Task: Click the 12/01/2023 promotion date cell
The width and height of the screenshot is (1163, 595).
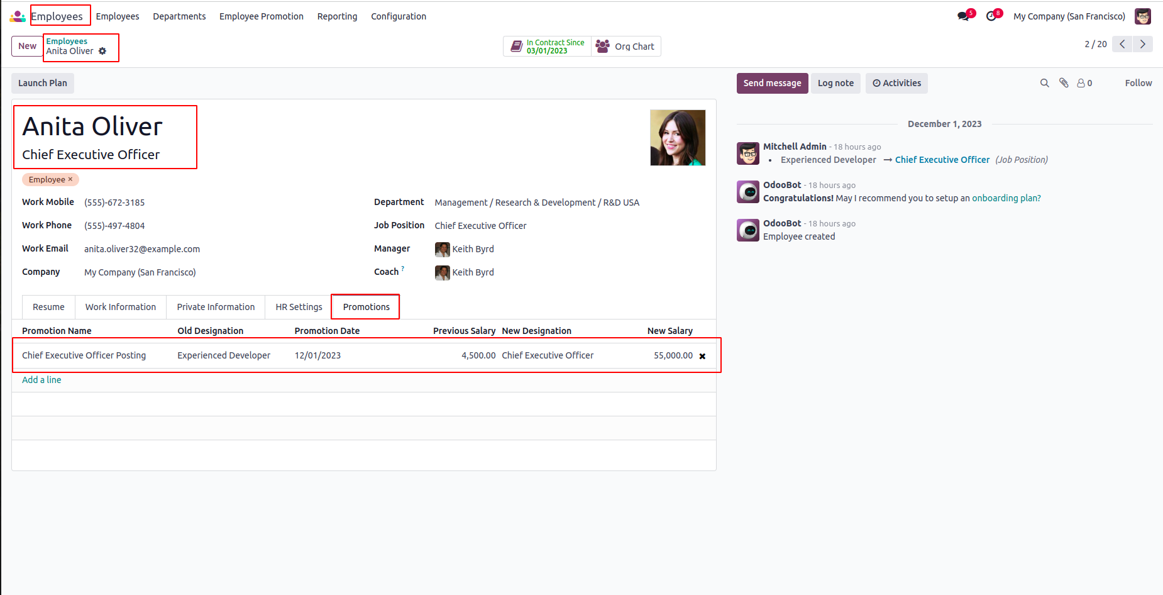Action: pyautogui.click(x=317, y=355)
